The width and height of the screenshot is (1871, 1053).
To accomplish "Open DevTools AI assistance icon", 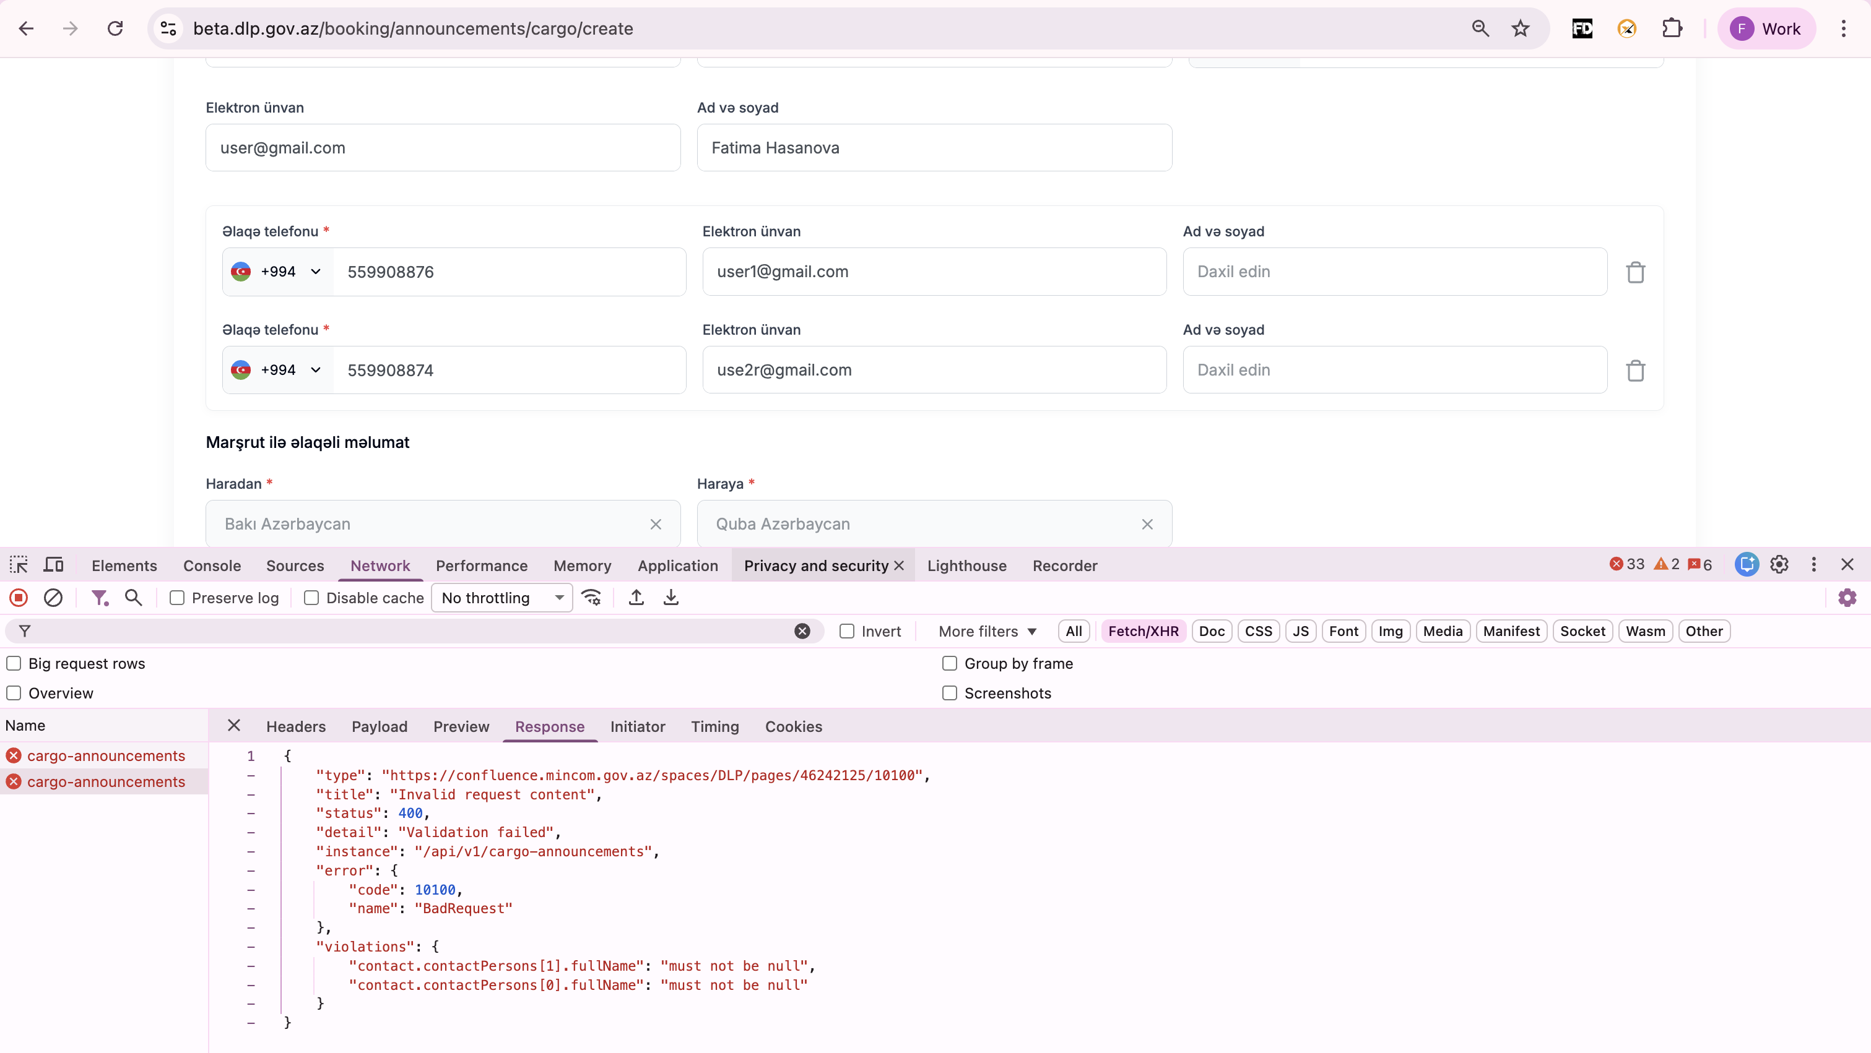I will point(1746,565).
